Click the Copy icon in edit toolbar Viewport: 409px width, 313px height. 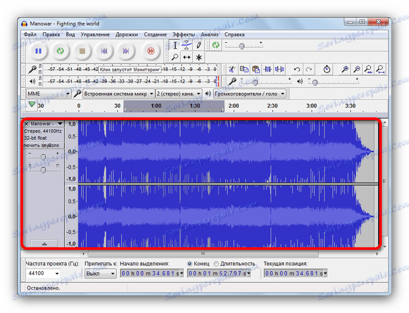point(244,69)
